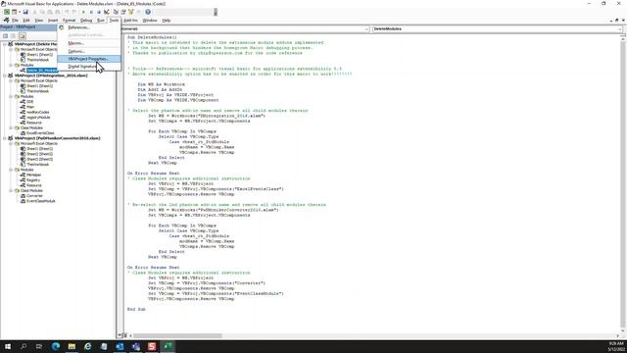Collapse Modules folder under PwDMtoolkorConverter project
627x353 pixels.
coord(11,170)
